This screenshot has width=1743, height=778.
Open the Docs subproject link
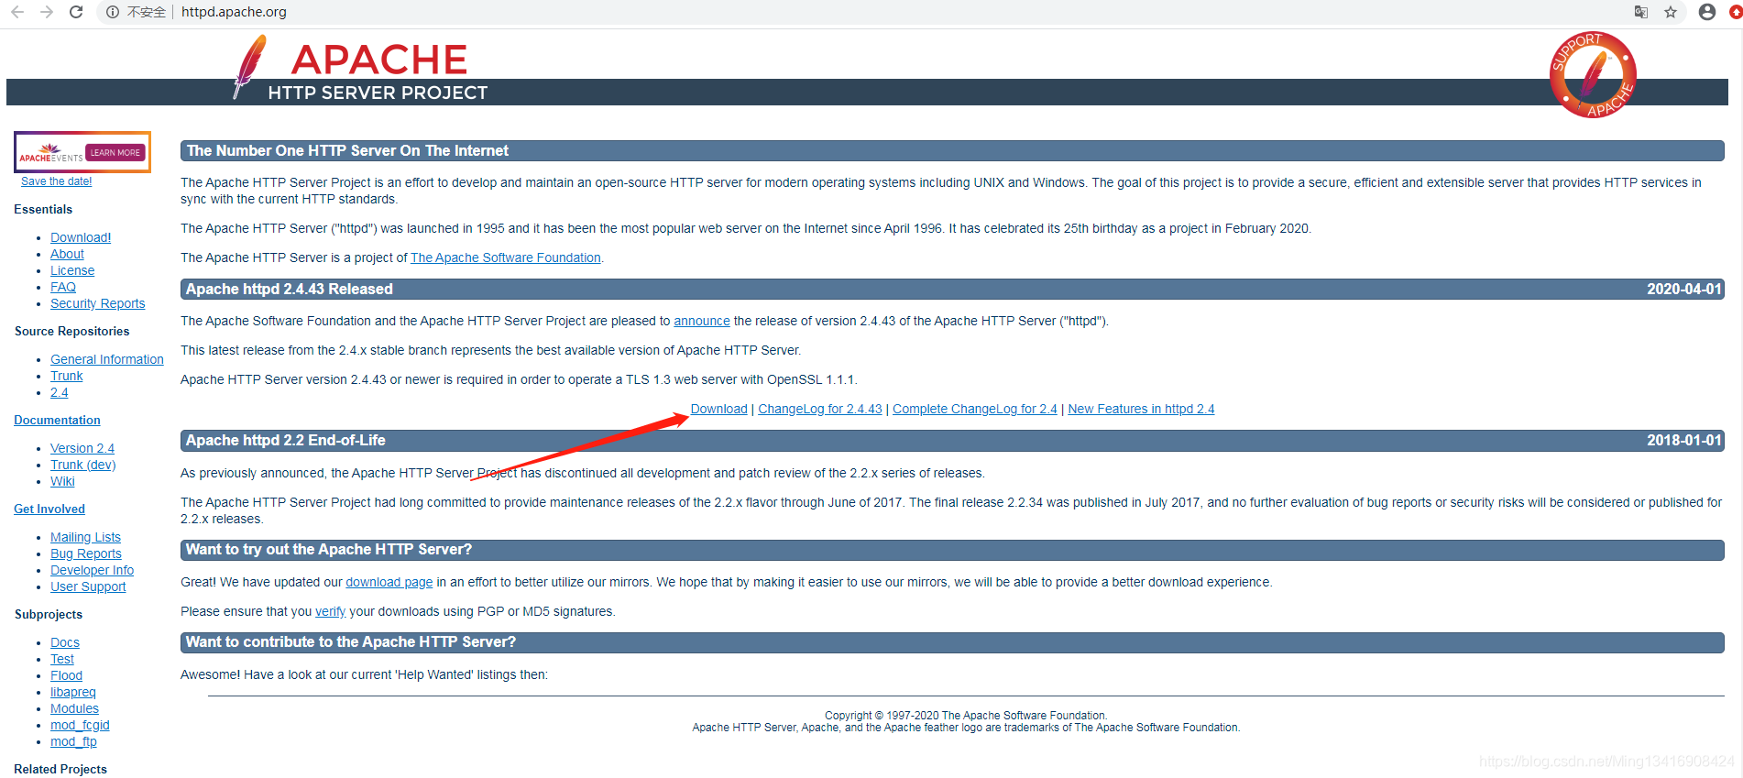pos(65,642)
